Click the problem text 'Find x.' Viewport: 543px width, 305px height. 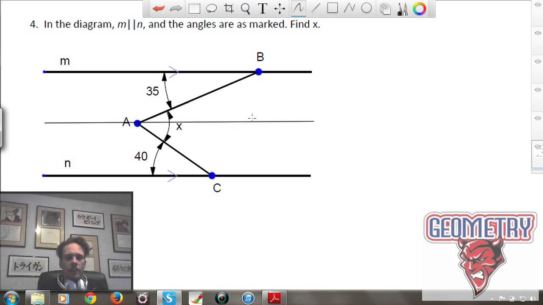(x=305, y=25)
